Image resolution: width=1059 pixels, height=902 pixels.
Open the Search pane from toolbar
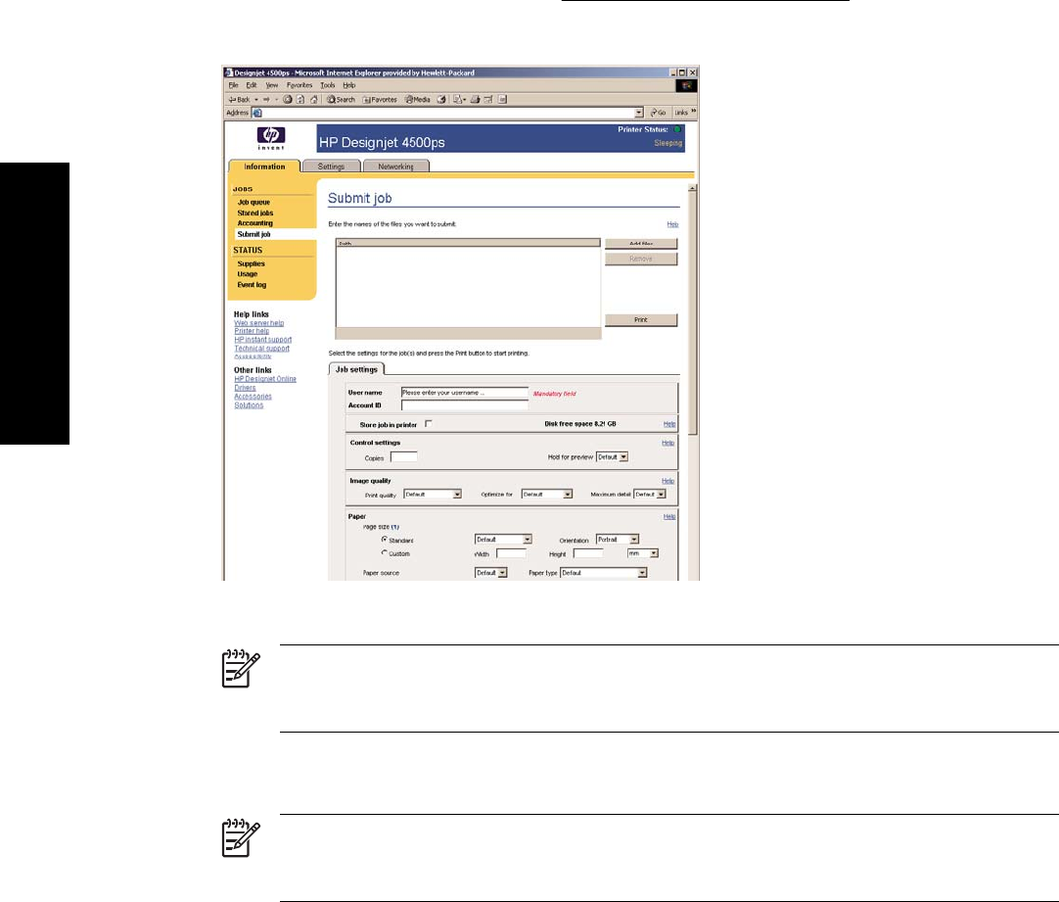[341, 99]
